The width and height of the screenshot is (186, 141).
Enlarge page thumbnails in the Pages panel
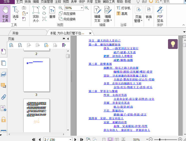point(11,45)
